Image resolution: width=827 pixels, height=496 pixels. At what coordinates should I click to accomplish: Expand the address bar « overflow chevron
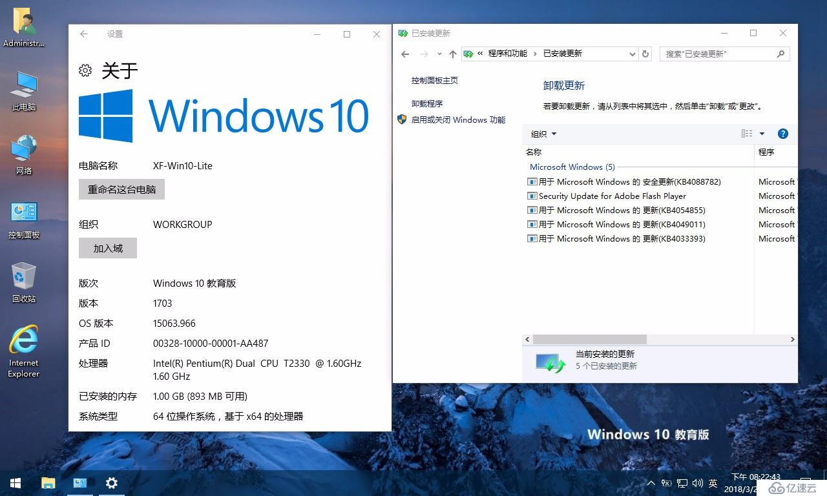pos(481,54)
